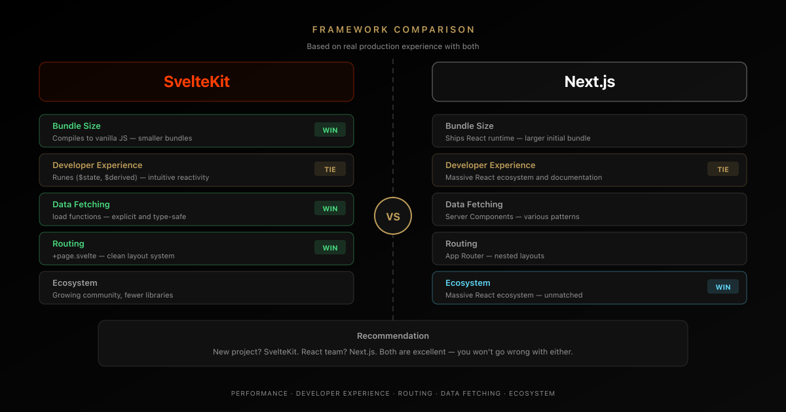Select the SvelteKit header card

pyautogui.click(x=196, y=82)
